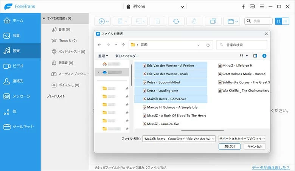Switch to list view in FoneTrans
Screen dimensions: 295x171
[x=286, y=22]
